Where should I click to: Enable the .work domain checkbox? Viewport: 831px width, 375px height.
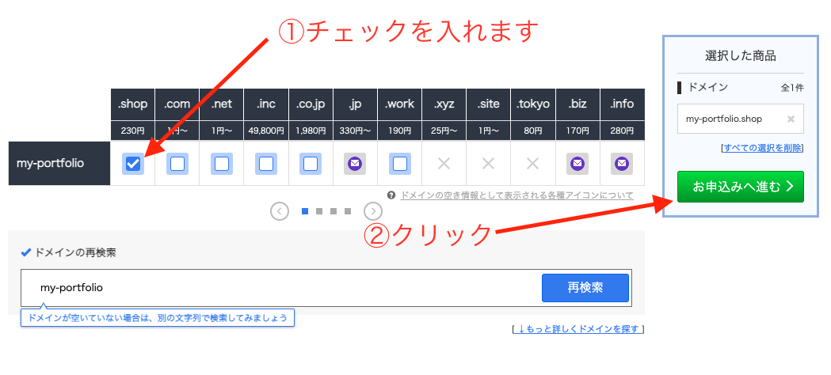click(399, 164)
